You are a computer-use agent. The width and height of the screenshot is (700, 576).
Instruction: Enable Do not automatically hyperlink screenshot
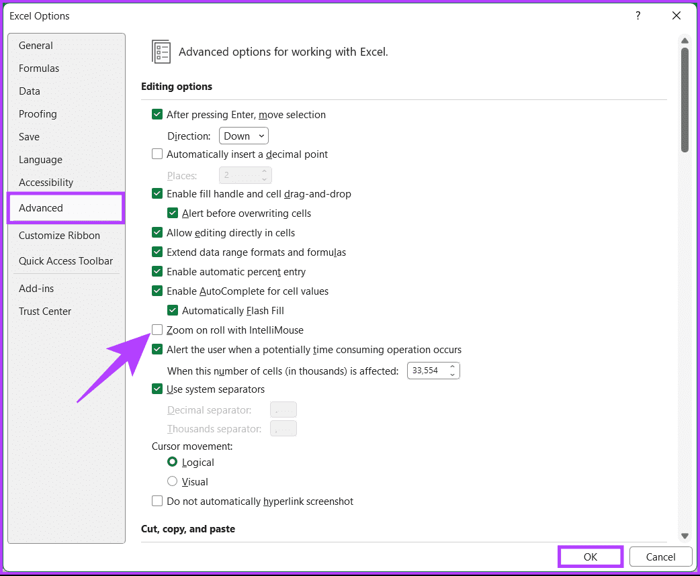tap(157, 501)
